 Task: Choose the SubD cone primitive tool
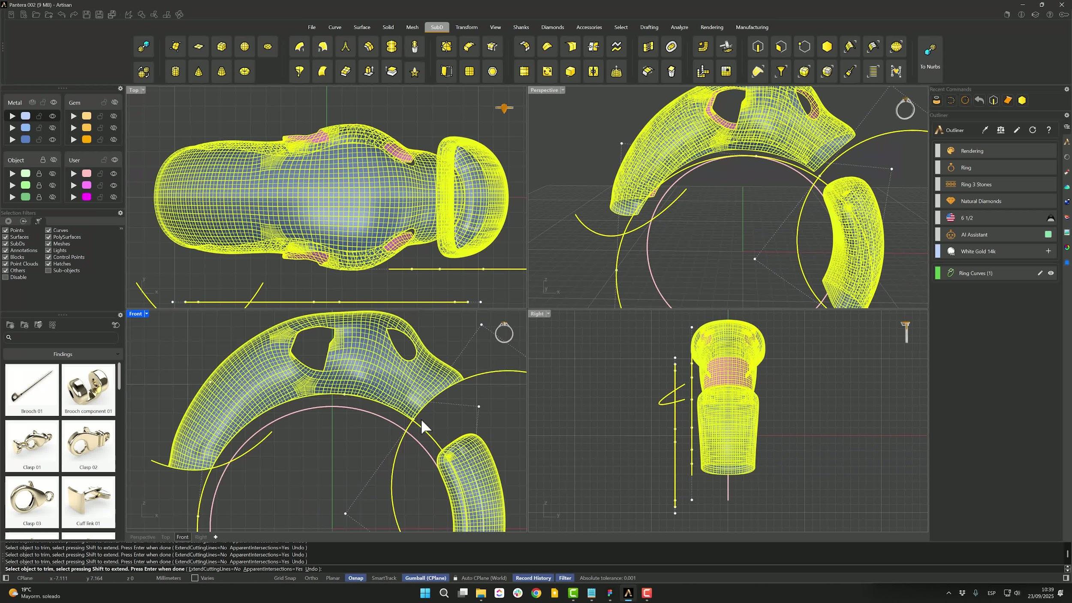199,71
